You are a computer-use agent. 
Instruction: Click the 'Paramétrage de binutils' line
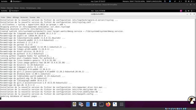(x=24, y=65)
